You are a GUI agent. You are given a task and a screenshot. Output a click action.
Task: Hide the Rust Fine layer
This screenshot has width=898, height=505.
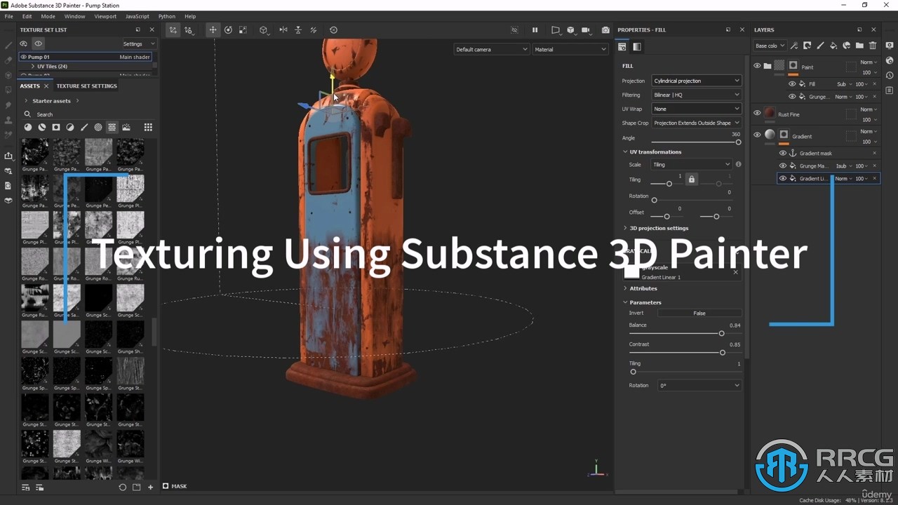pos(757,113)
